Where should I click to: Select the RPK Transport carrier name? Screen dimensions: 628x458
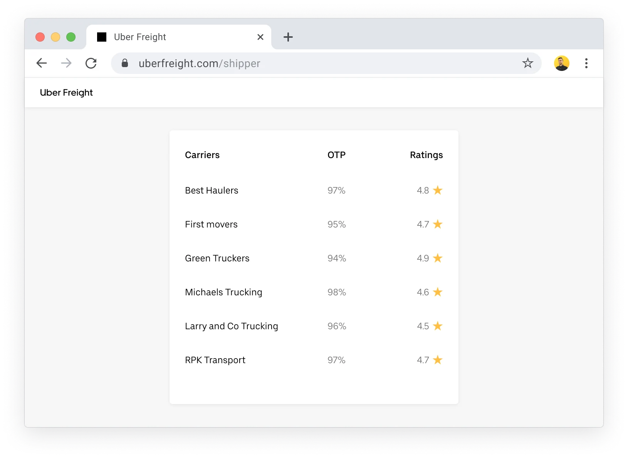215,360
